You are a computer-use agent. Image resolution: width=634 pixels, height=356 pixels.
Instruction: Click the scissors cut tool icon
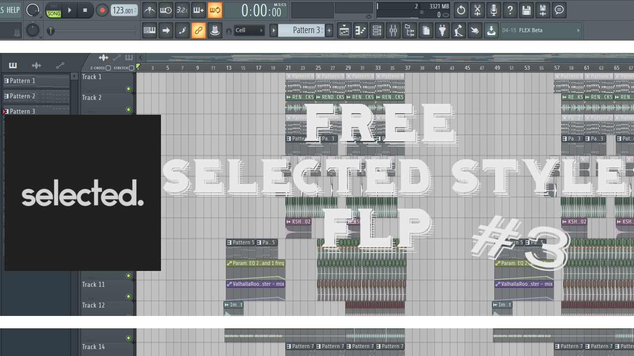point(477,10)
